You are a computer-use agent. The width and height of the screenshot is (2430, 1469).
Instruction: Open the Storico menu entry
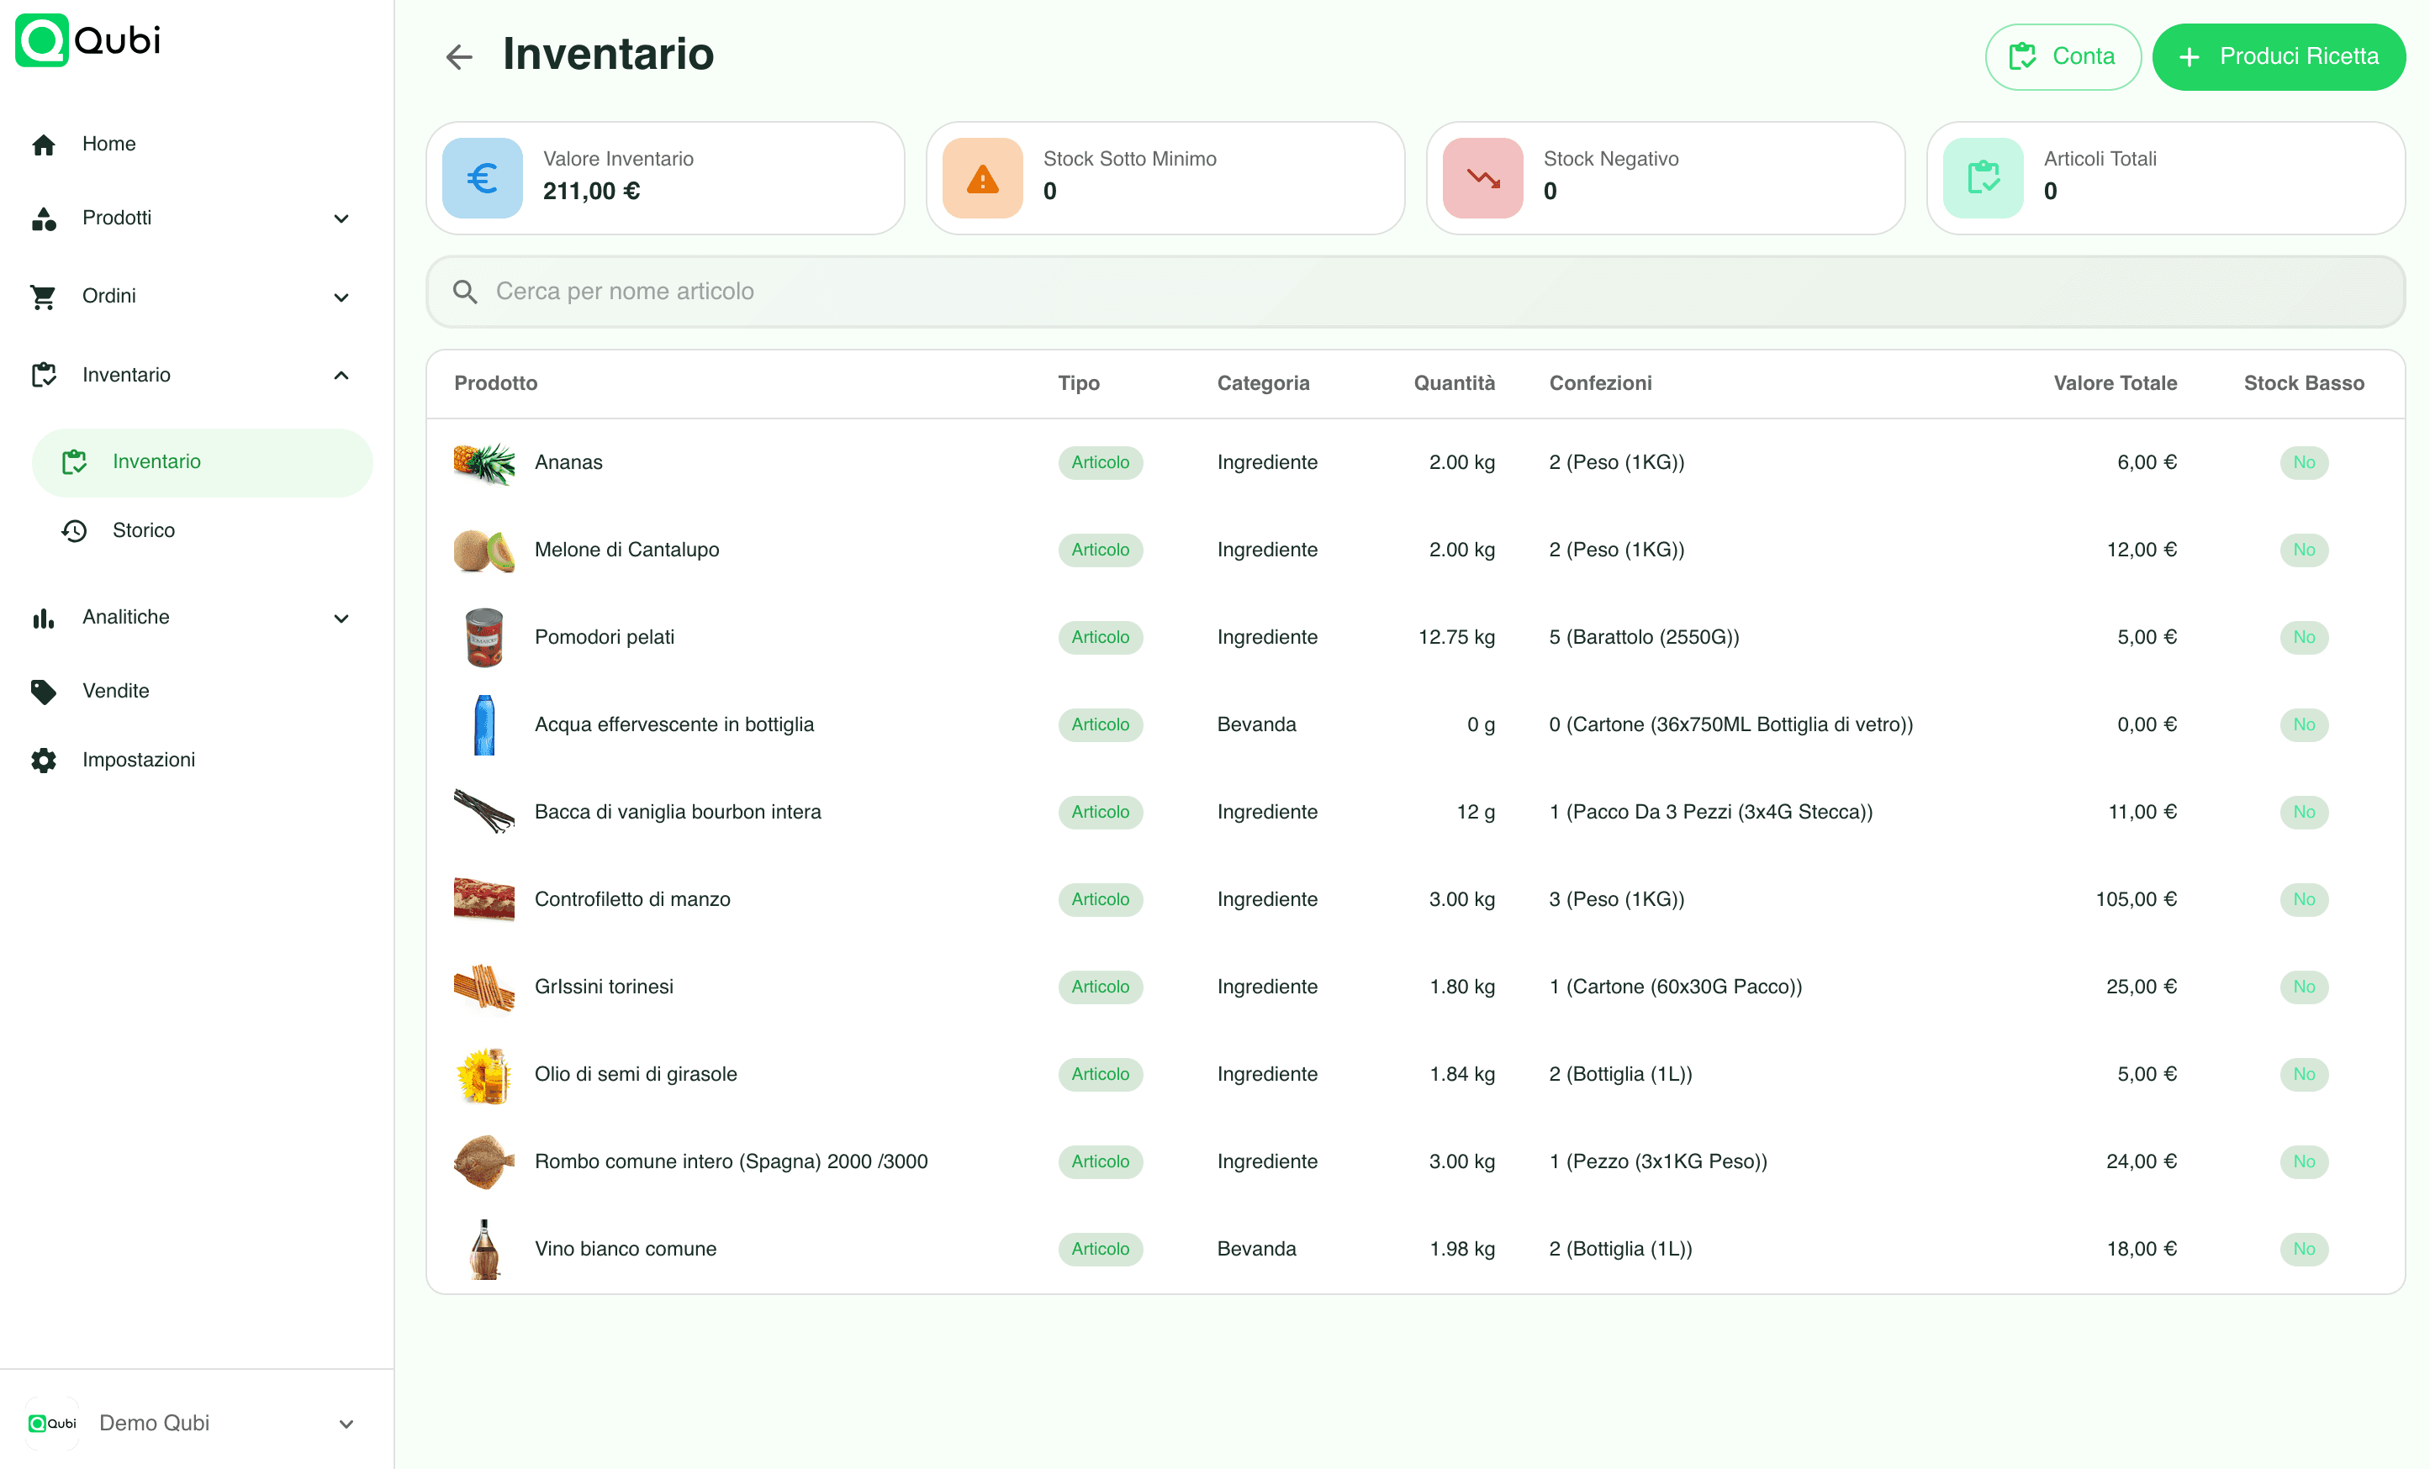143,530
